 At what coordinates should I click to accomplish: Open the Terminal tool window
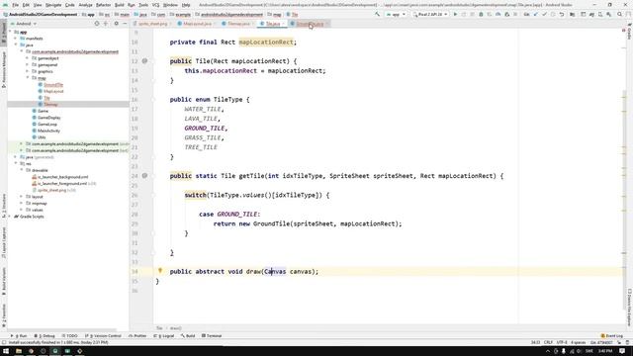coord(212,336)
